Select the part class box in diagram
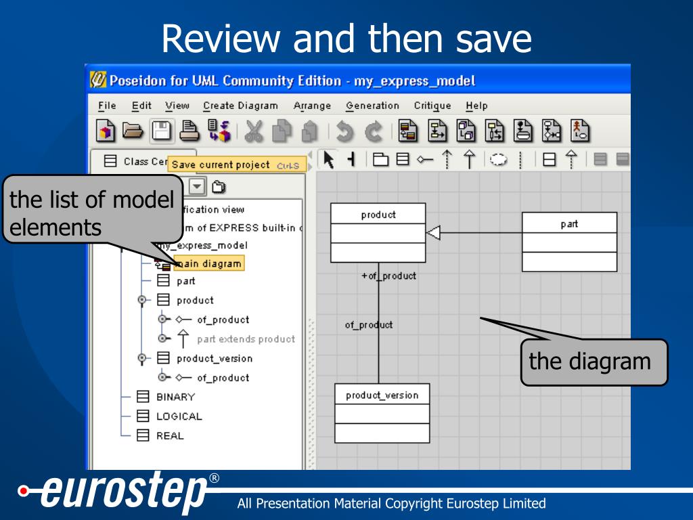Image resolution: width=693 pixels, height=520 pixels. pos(569,242)
